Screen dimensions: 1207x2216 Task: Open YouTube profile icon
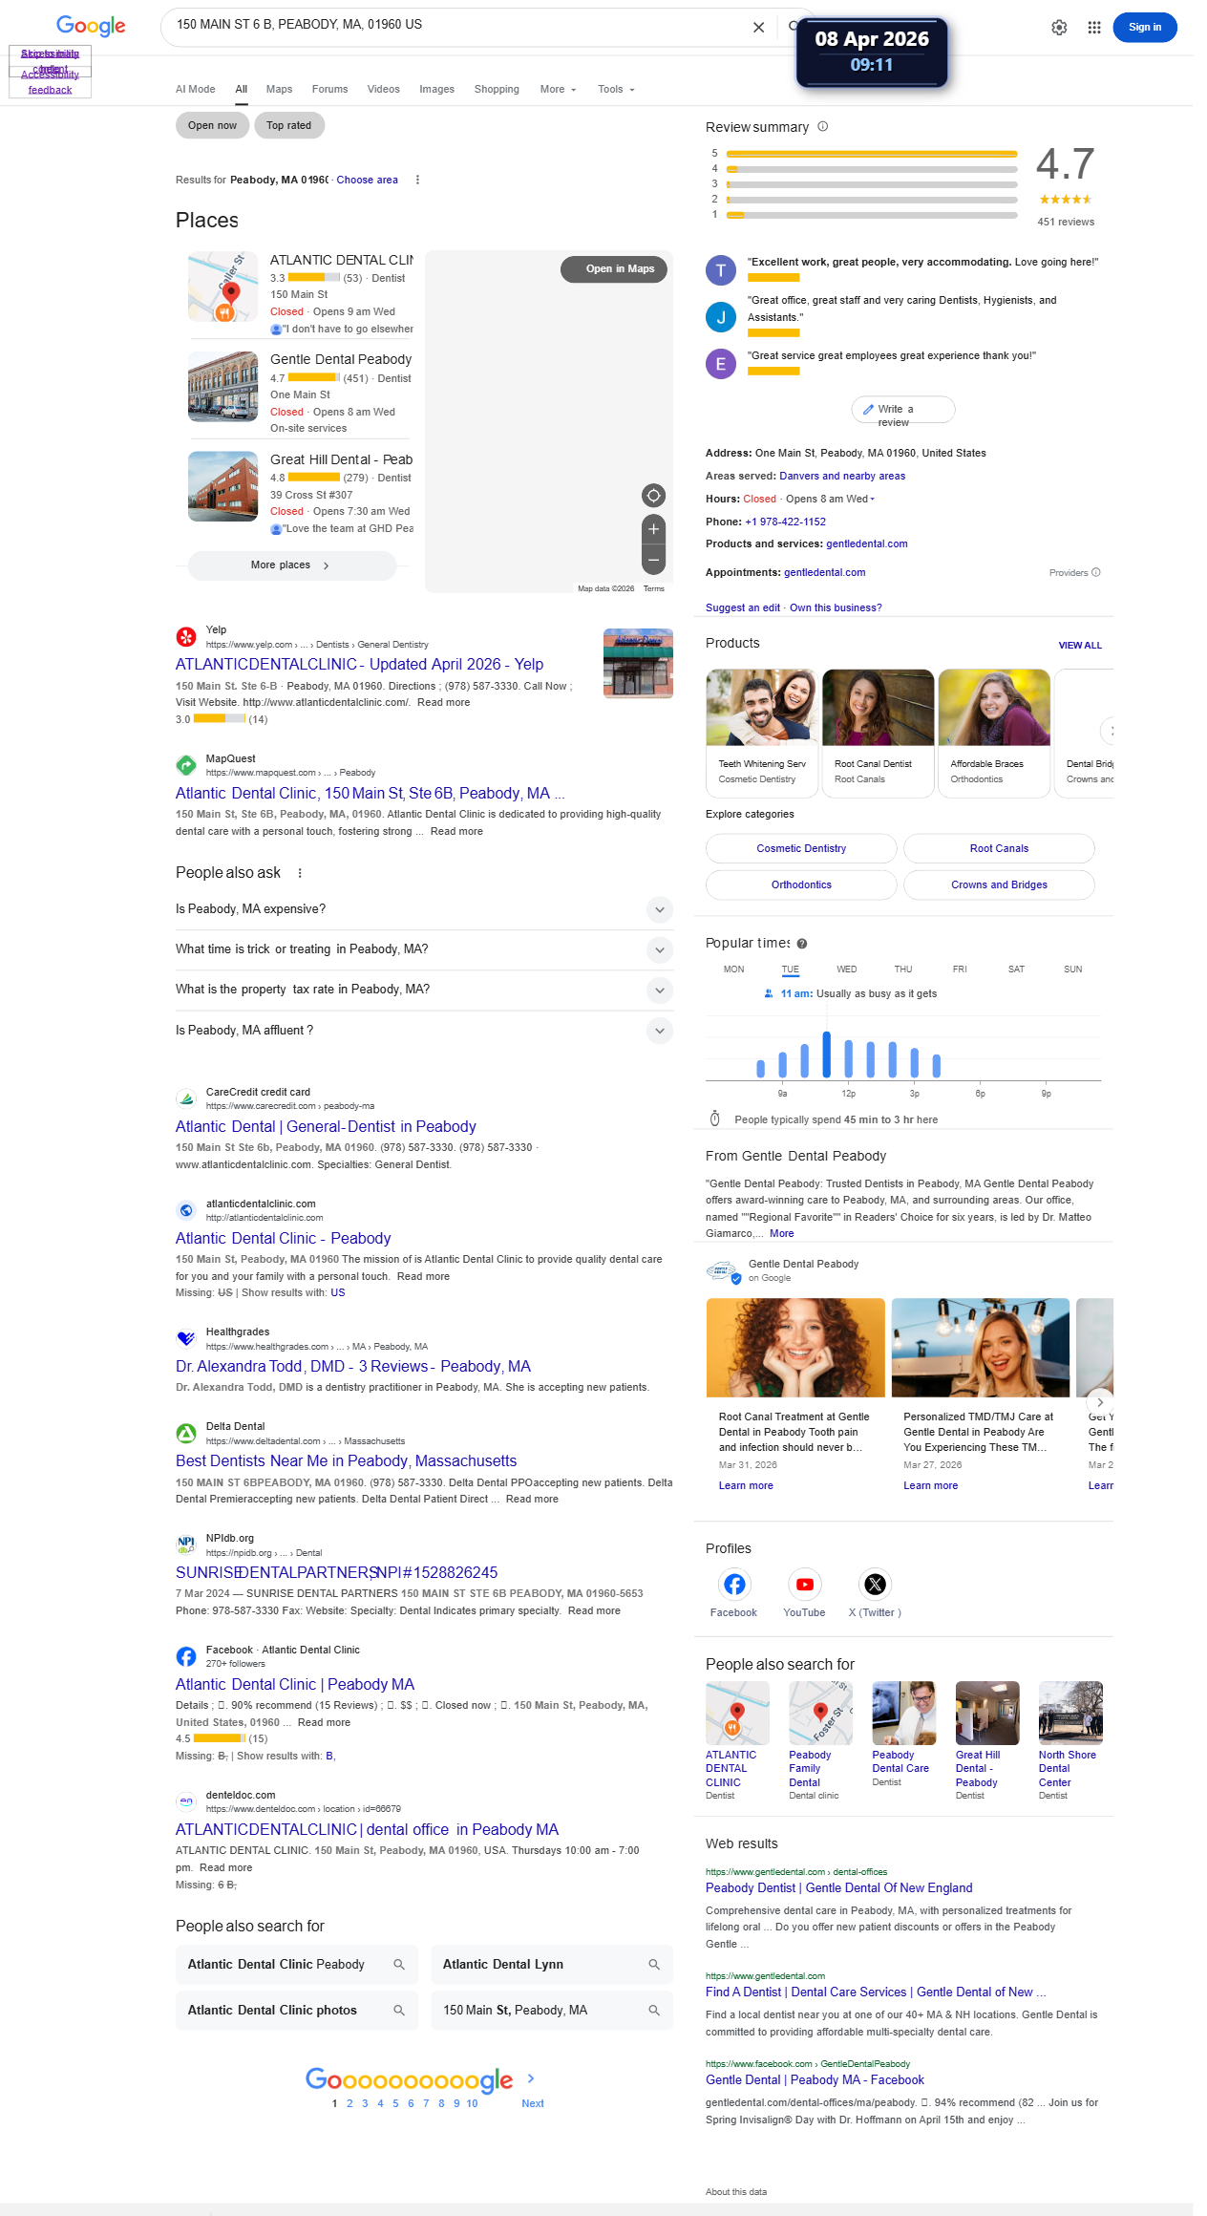(805, 1585)
